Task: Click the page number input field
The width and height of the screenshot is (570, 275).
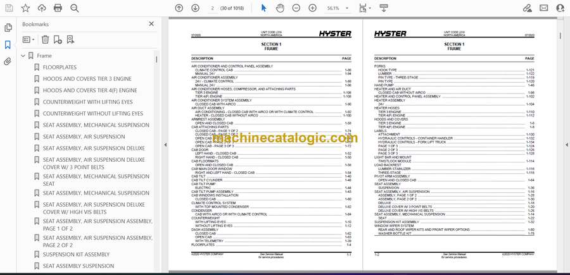Action: pyautogui.click(x=213, y=8)
